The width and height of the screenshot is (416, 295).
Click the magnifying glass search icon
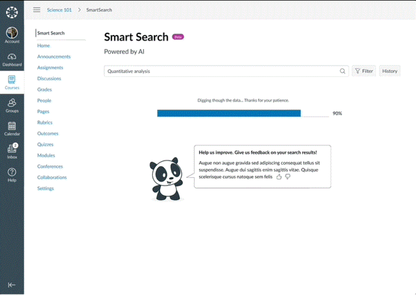click(343, 71)
